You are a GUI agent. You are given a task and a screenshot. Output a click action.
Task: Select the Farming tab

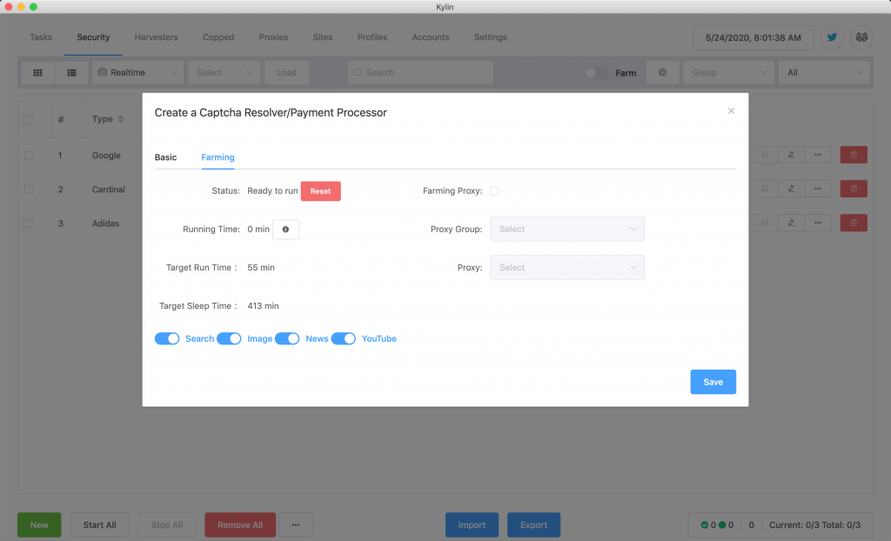tap(218, 157)
